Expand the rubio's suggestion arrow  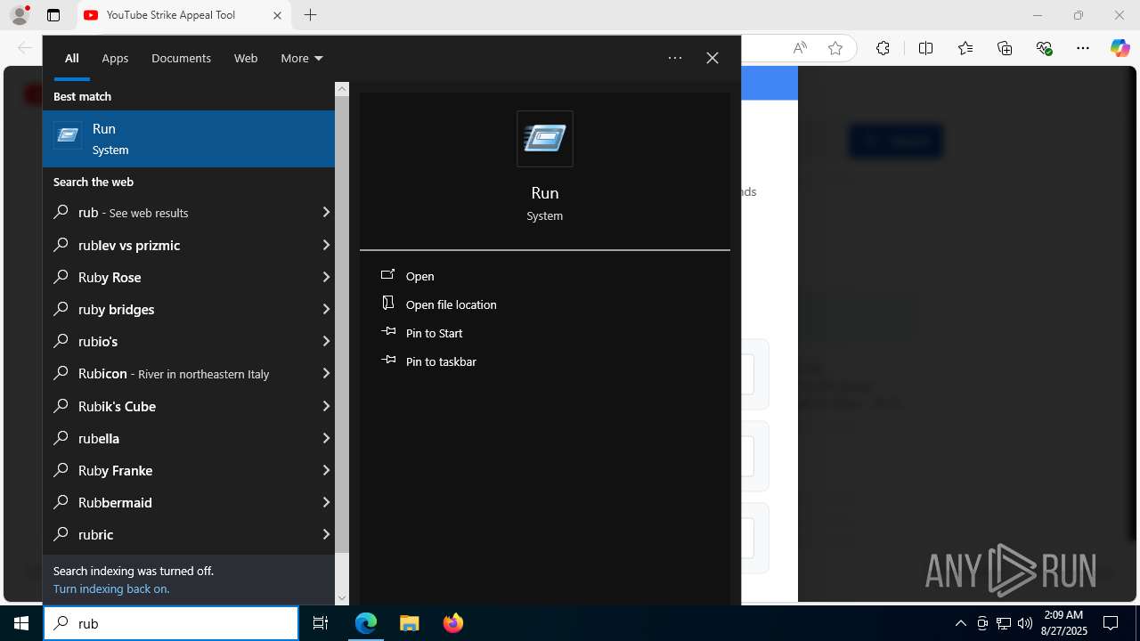tap(326, 341)
